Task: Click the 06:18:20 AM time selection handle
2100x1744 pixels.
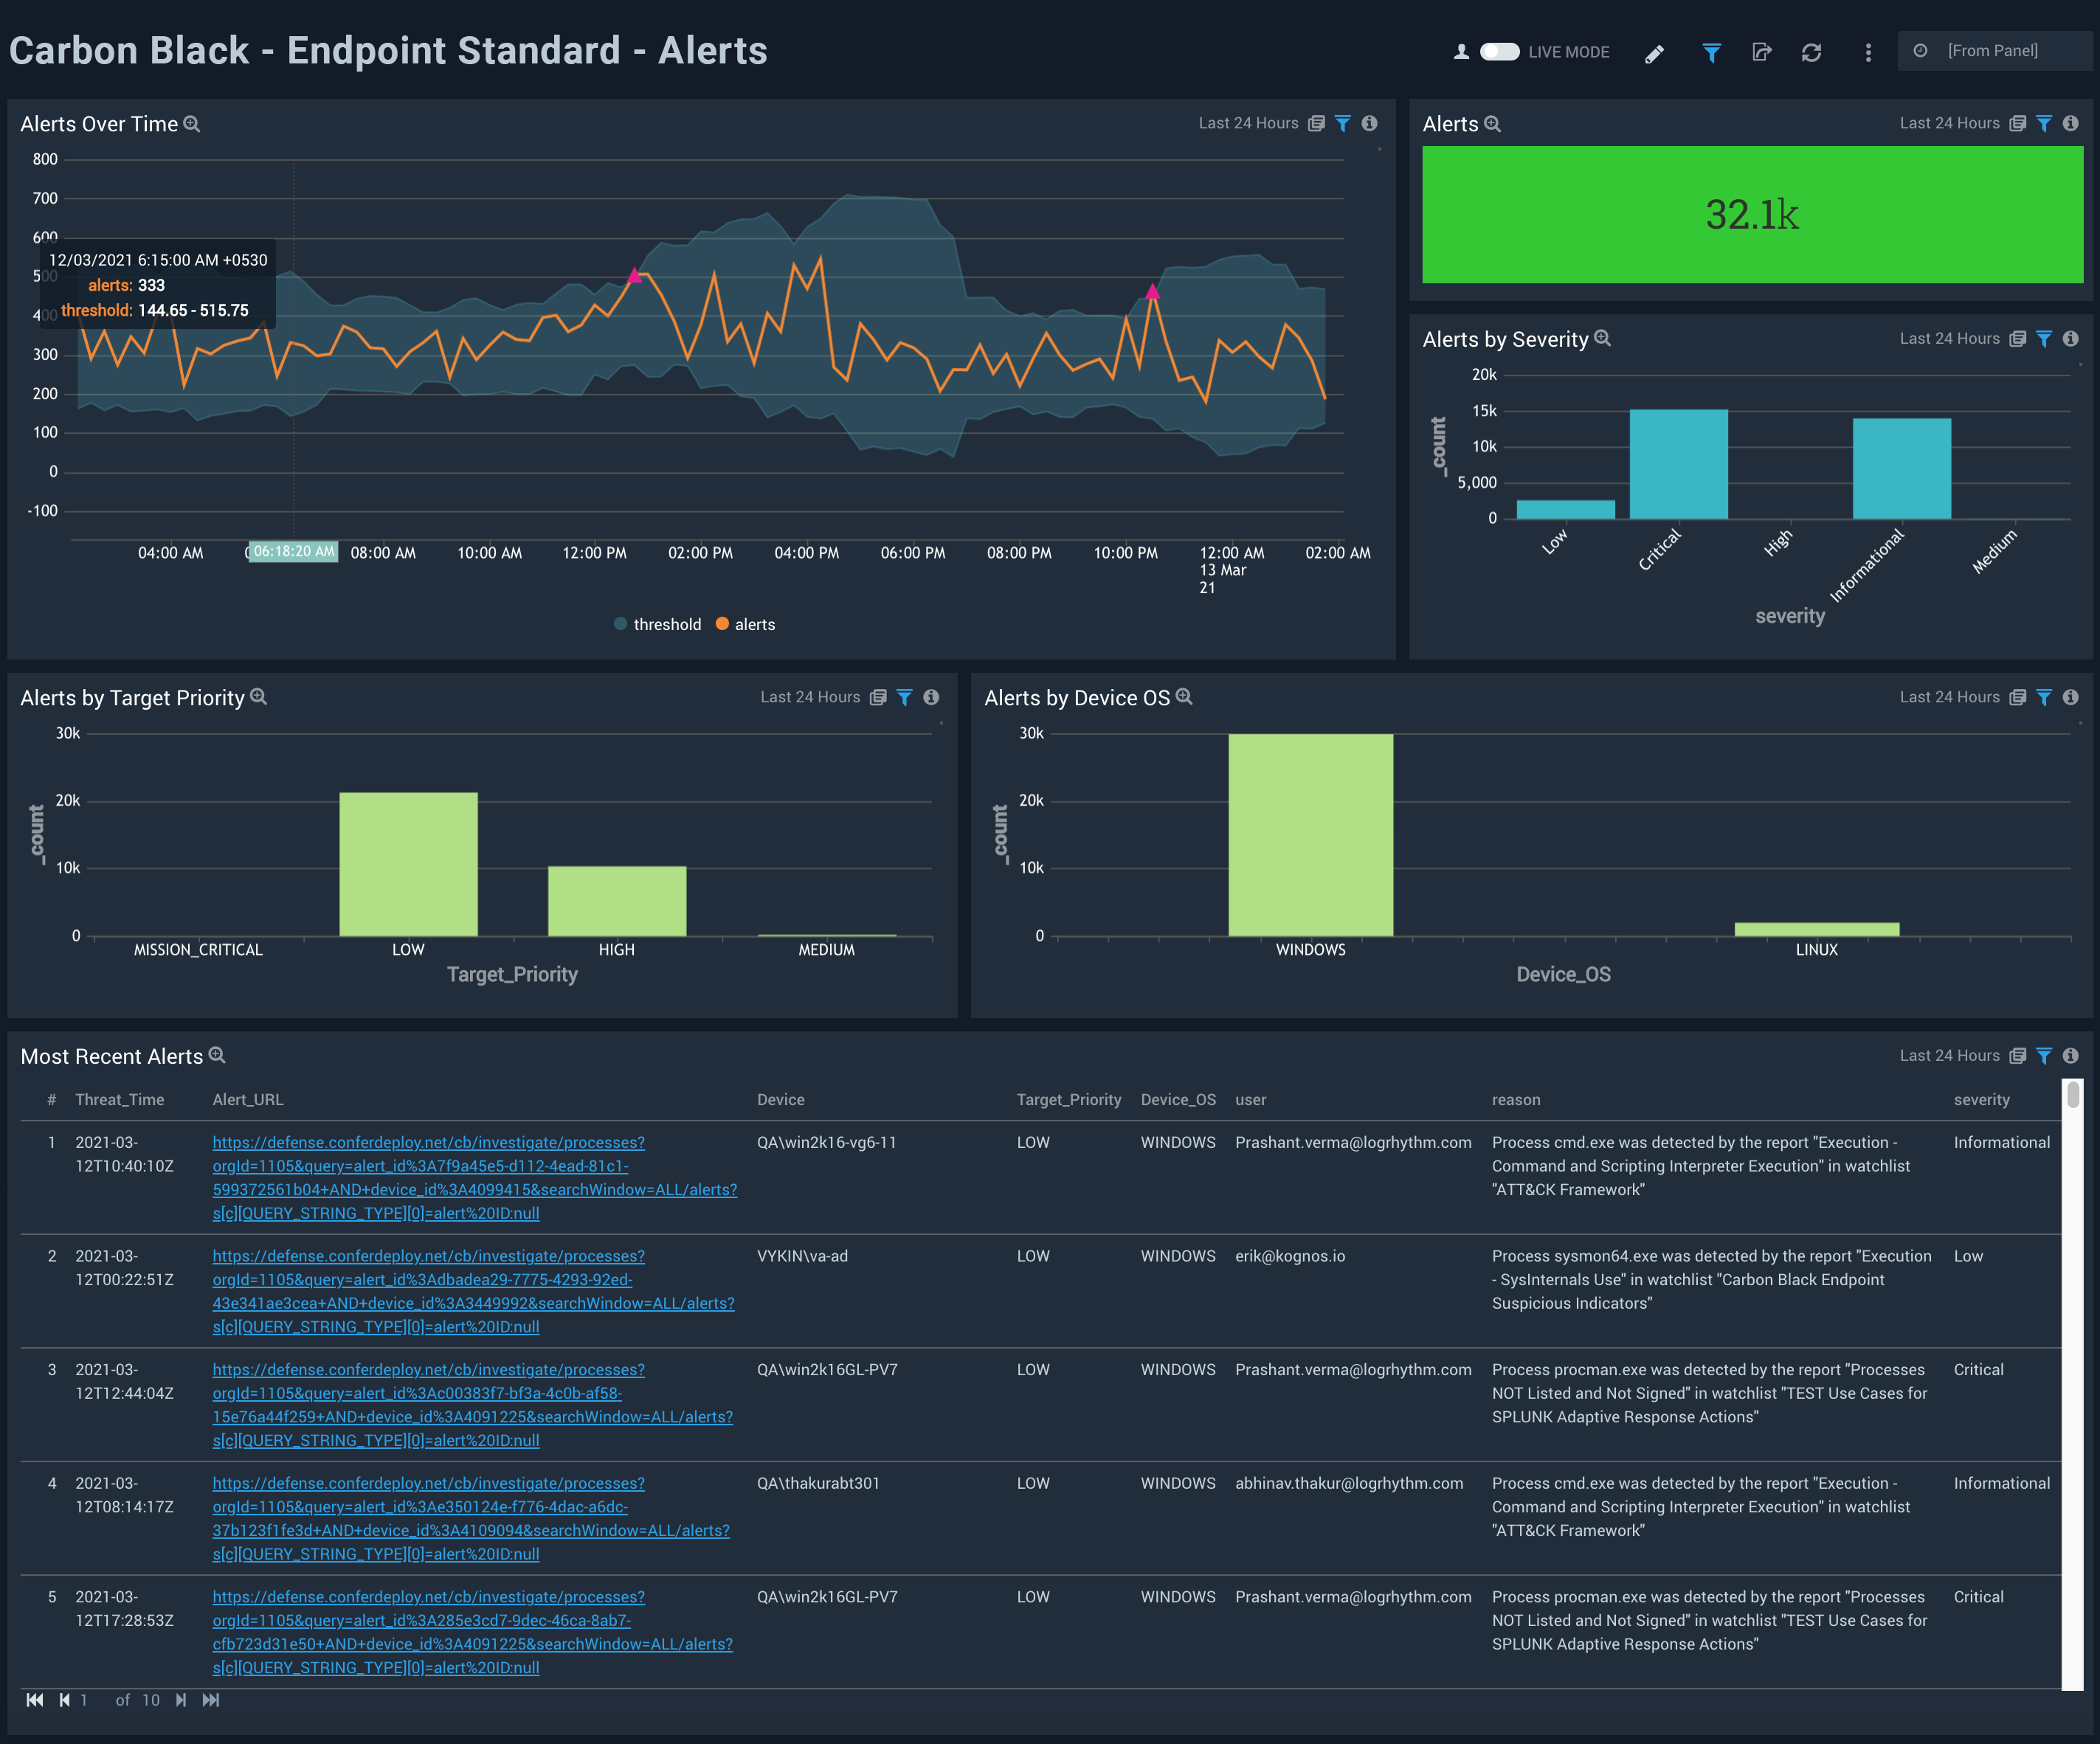Action: pyautogui.click(x=292, y=551)
